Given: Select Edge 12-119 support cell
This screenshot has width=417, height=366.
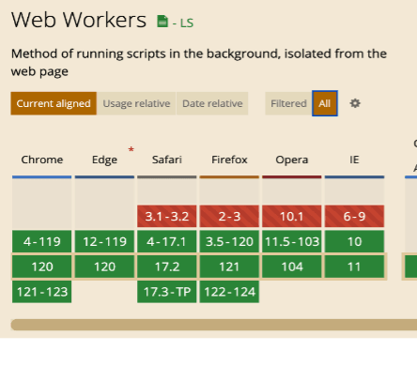Looking at the screenshot, I should click(x=104, y=241).
